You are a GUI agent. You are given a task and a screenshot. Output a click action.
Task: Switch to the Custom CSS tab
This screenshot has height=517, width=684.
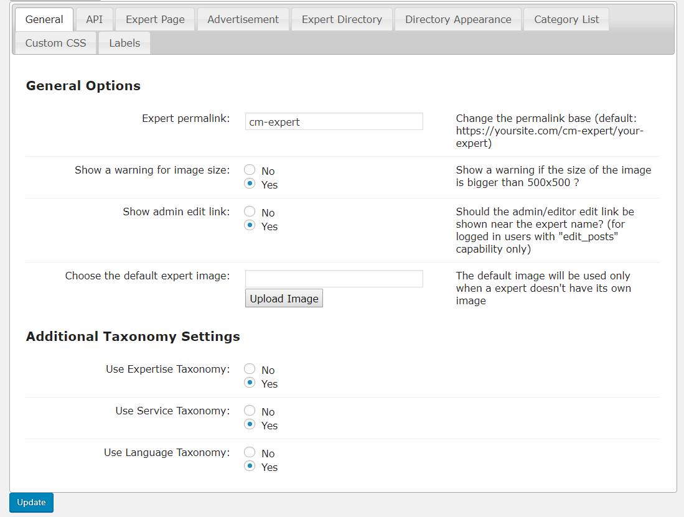(x=55, y=43)
